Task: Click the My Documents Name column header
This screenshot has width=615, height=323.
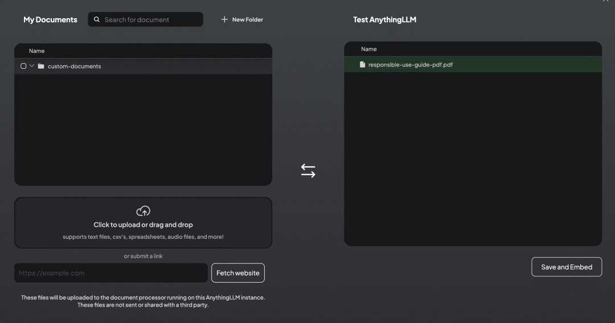Action: coord(36,51)
